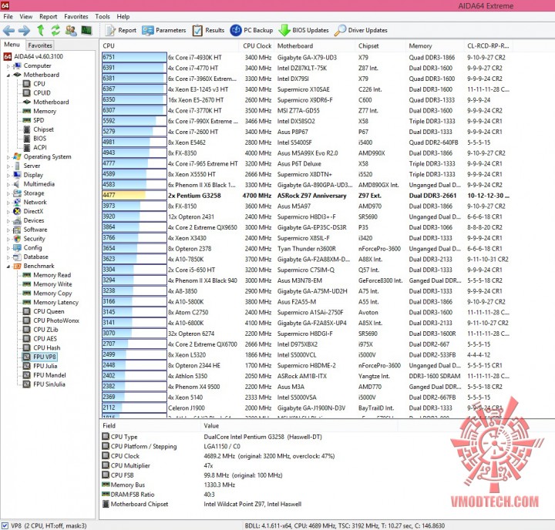
Task: Check for Driver Updates
Action: click(x=361, y=30)
